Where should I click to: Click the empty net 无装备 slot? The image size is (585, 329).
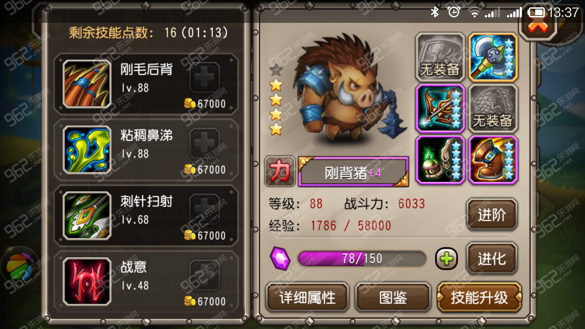[x=493, y=108]
